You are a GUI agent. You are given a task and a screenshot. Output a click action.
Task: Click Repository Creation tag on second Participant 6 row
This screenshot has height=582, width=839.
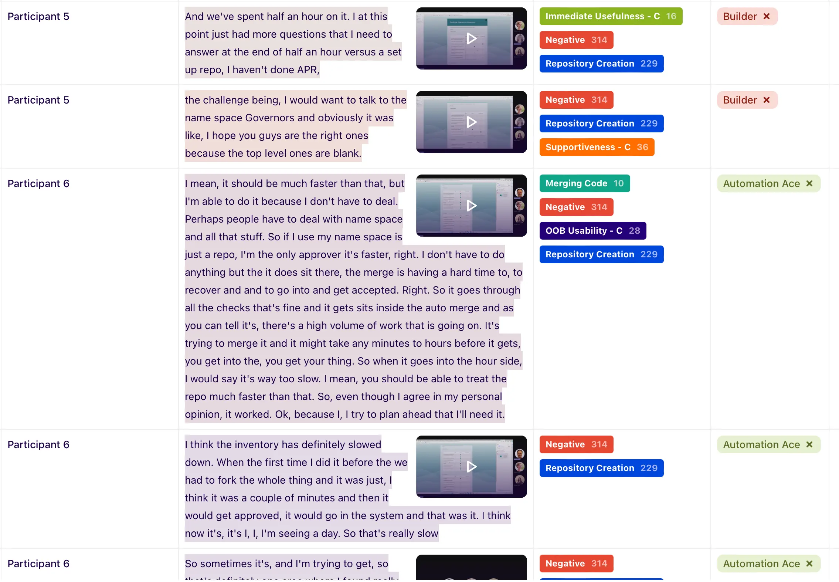click(x=602, y=467)
